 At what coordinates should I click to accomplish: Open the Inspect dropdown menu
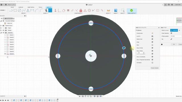tap(108, 13)
